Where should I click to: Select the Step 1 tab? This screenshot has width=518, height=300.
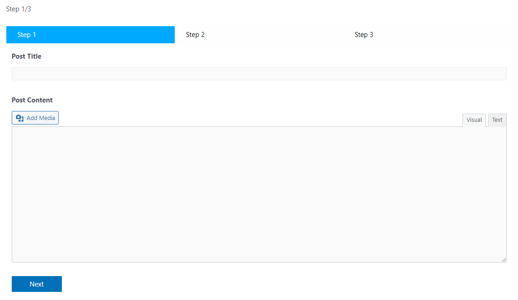pyautogui.click(x=90, y=35)
